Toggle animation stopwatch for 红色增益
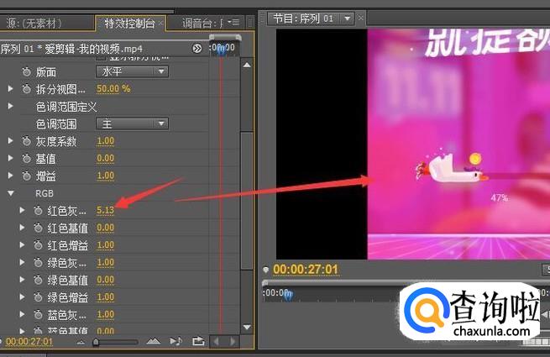The height and width of the screenshot is (357, 550). click(39, 245)
